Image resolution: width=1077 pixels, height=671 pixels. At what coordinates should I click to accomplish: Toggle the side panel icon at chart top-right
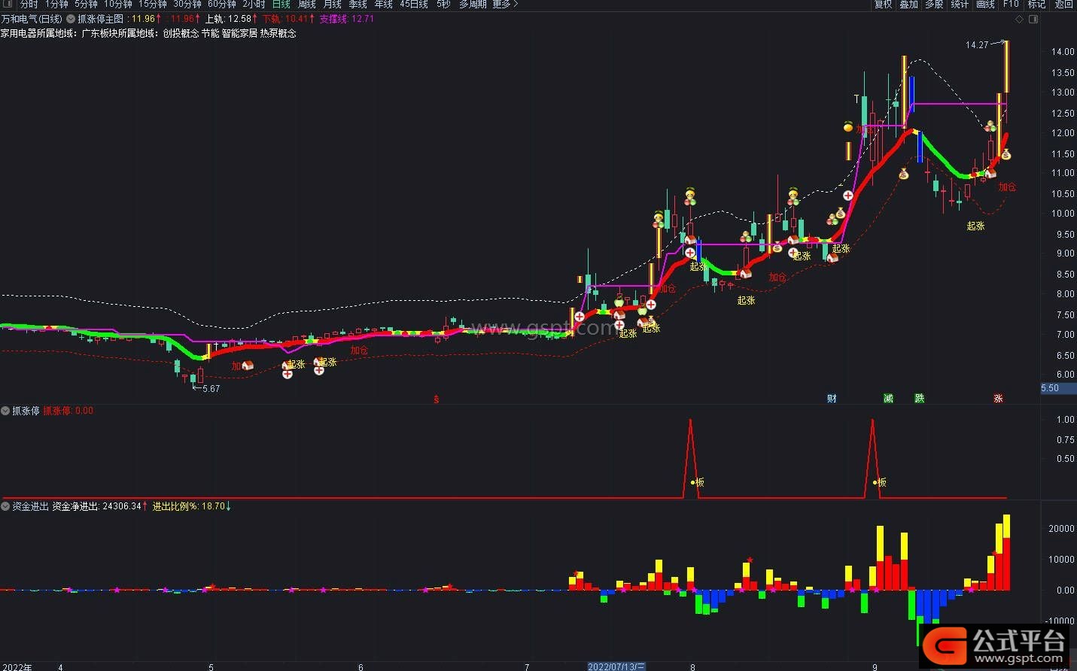(1033, 19)
